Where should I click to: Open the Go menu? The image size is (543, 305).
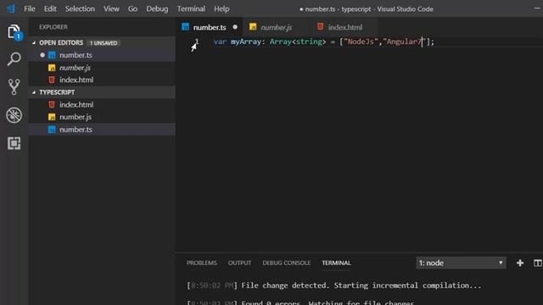[132, 9]
